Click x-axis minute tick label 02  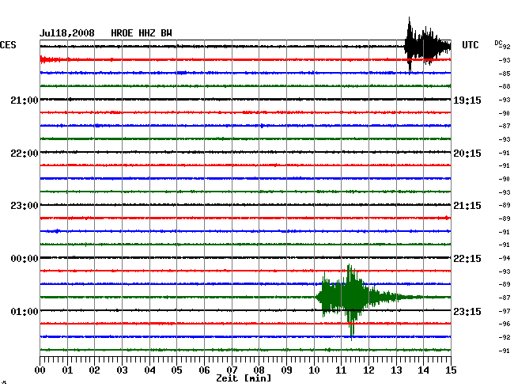point(94,370)
